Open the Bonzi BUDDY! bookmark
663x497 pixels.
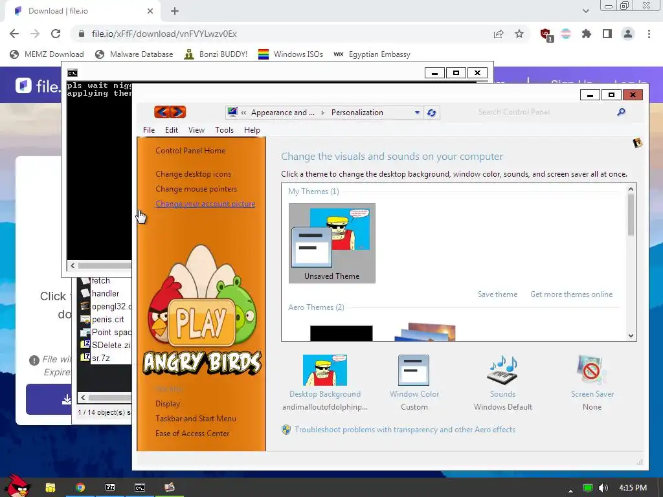click(x=216, y=54)
